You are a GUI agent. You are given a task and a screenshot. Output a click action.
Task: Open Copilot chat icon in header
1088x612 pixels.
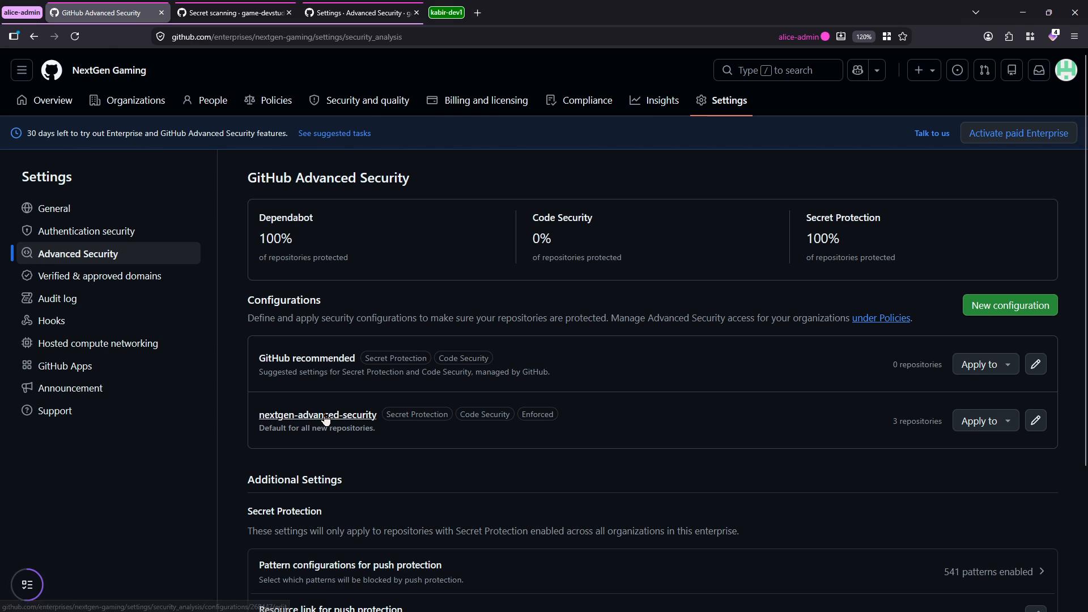click(x=857, y=70)
